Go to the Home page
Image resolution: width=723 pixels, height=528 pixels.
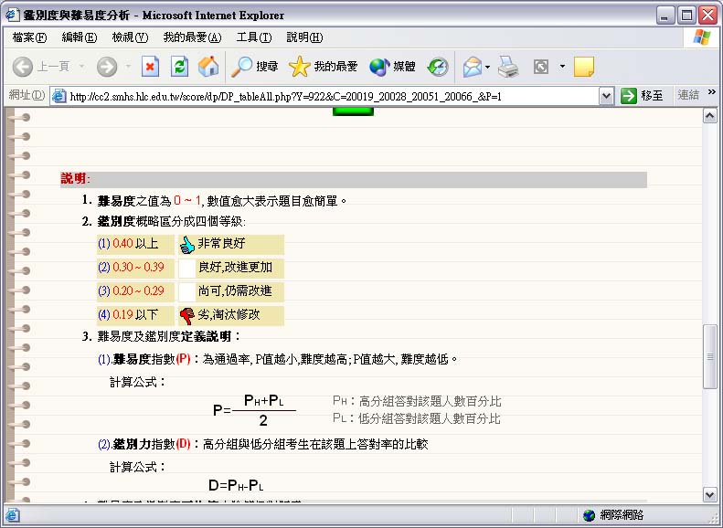point(208,67)
